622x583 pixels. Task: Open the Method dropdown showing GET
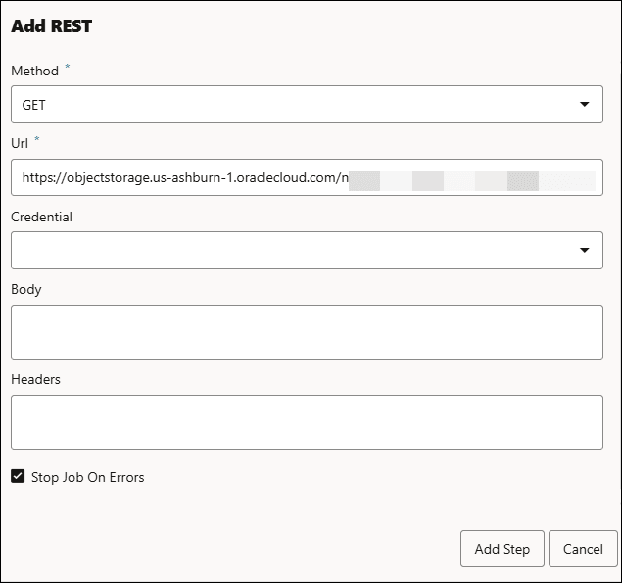294,104
